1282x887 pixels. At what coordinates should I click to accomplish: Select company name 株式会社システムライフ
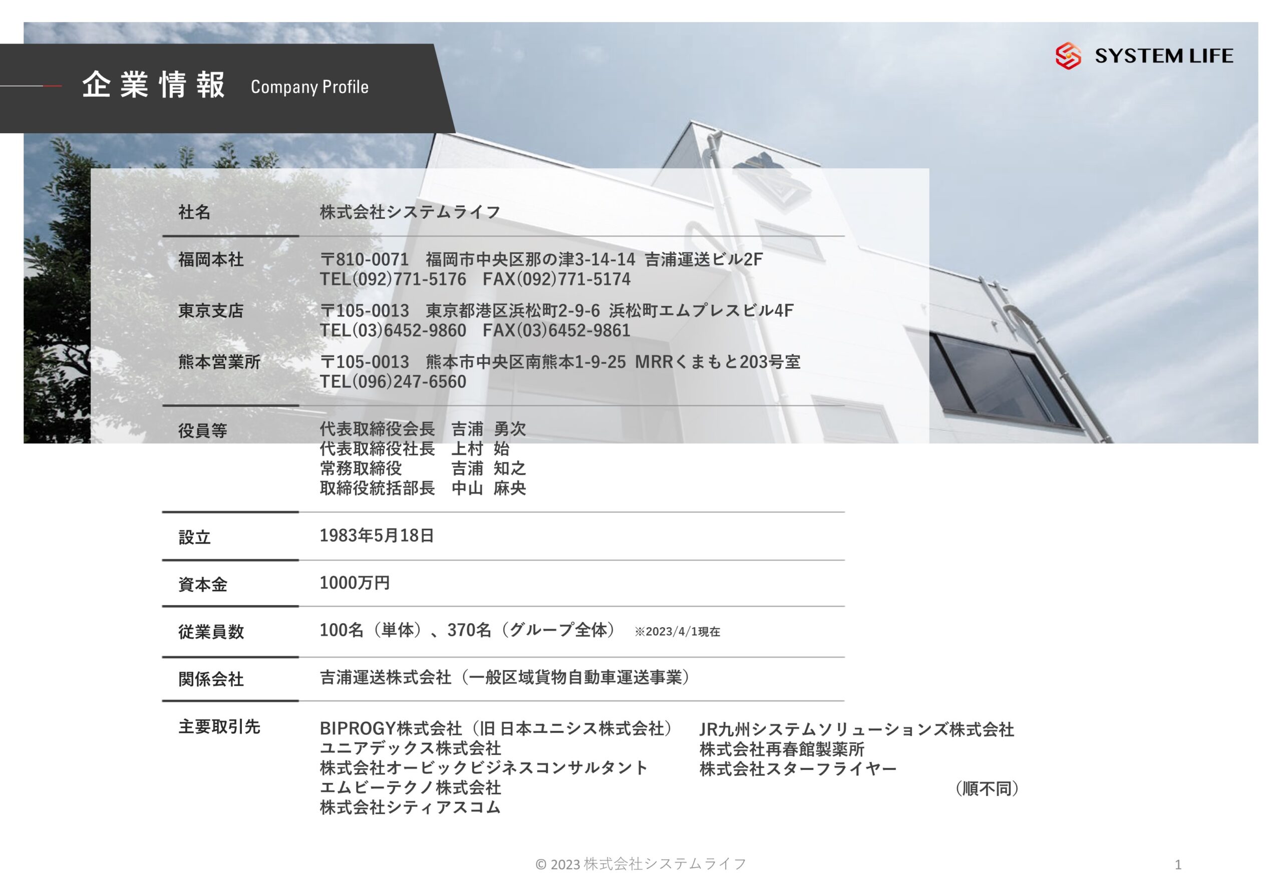click(410, 212)
